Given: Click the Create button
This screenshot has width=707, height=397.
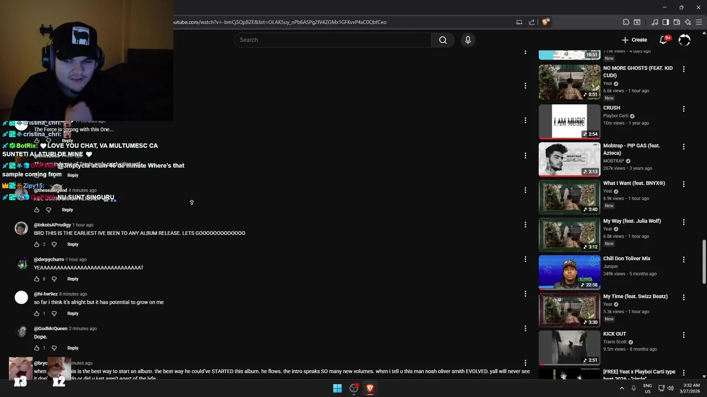Looking at the screenshot, I should tap(634, 40).
